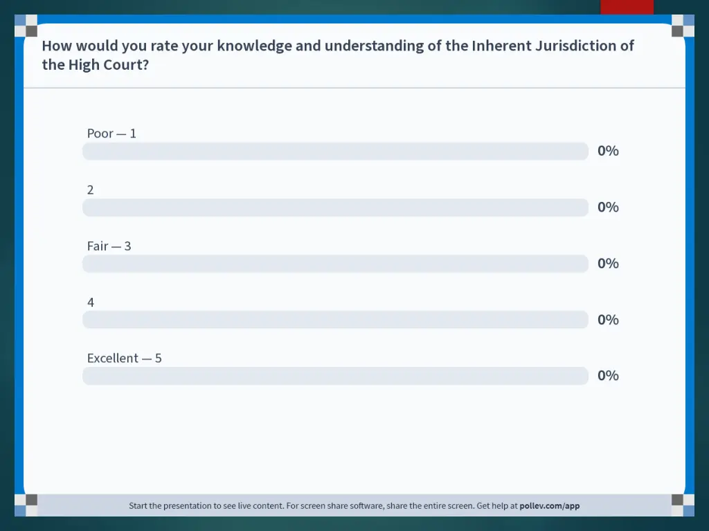
Task: Click the bottom-right checkered corner handle
Action: click(x=683, y=505)
